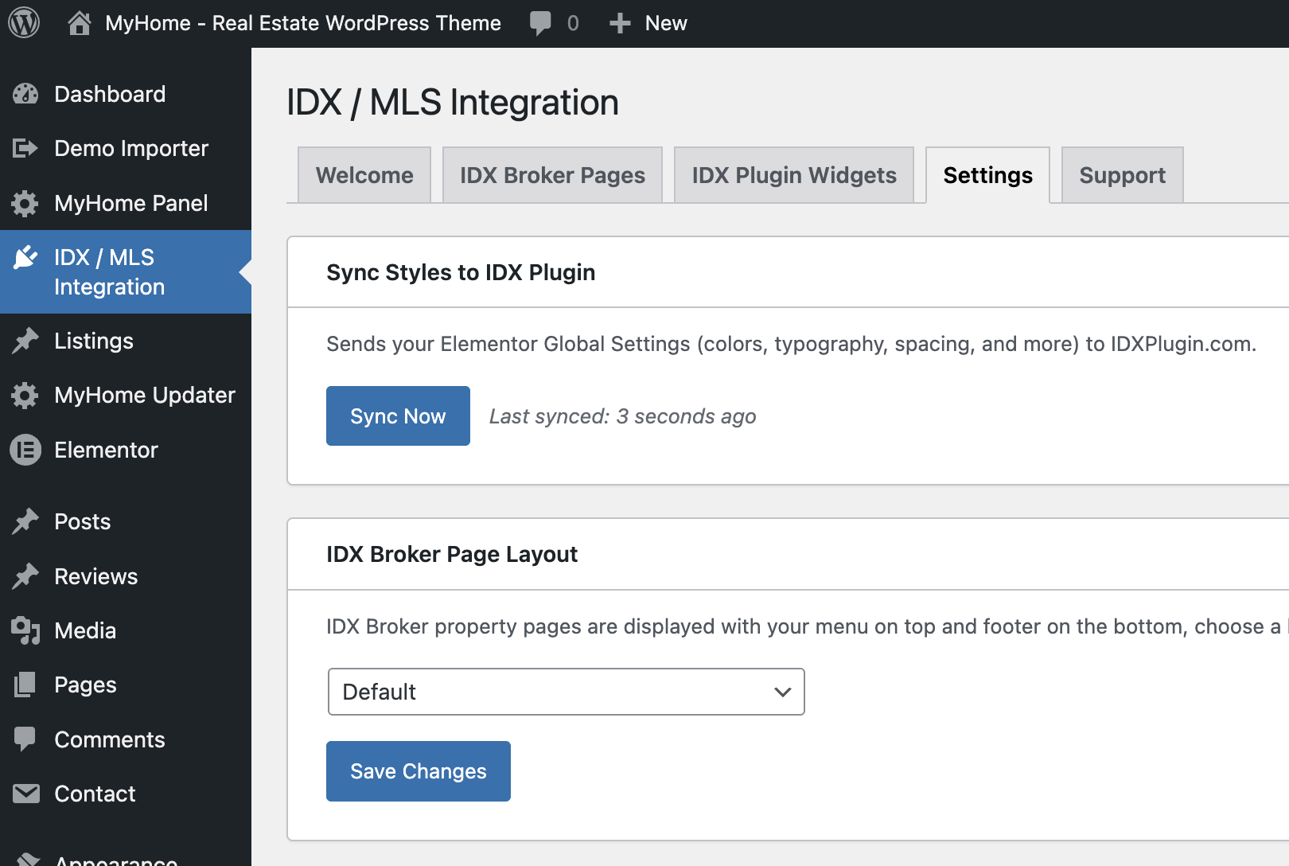Click the Elementor logo icon in sidebar
Viewport: 1289px width, 866px height.
25,450
